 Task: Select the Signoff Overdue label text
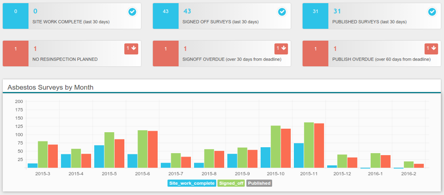(x=232, y=59)
